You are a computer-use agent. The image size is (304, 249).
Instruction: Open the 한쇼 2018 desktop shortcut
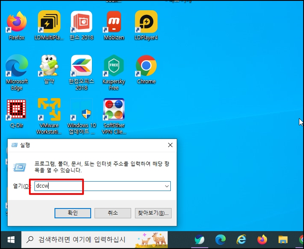[81, 25]
